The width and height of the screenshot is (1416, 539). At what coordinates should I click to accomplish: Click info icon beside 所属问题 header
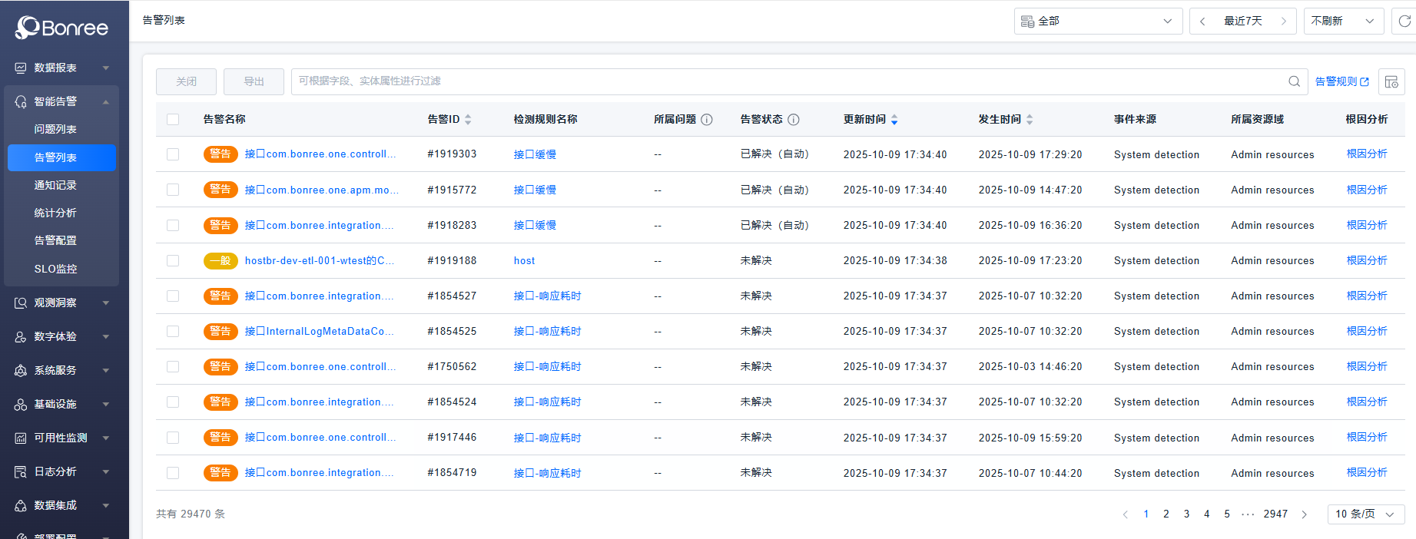[x=707, y=120]
